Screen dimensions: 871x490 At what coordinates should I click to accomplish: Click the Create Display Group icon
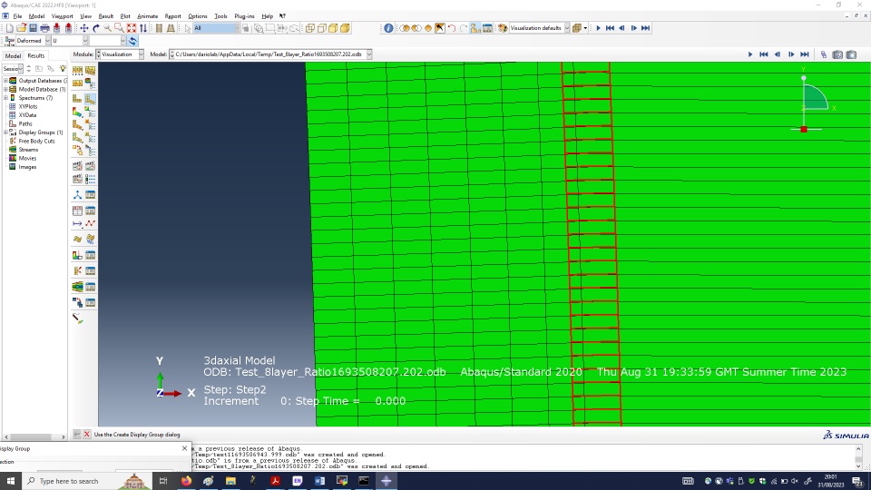tap(475, 28)
